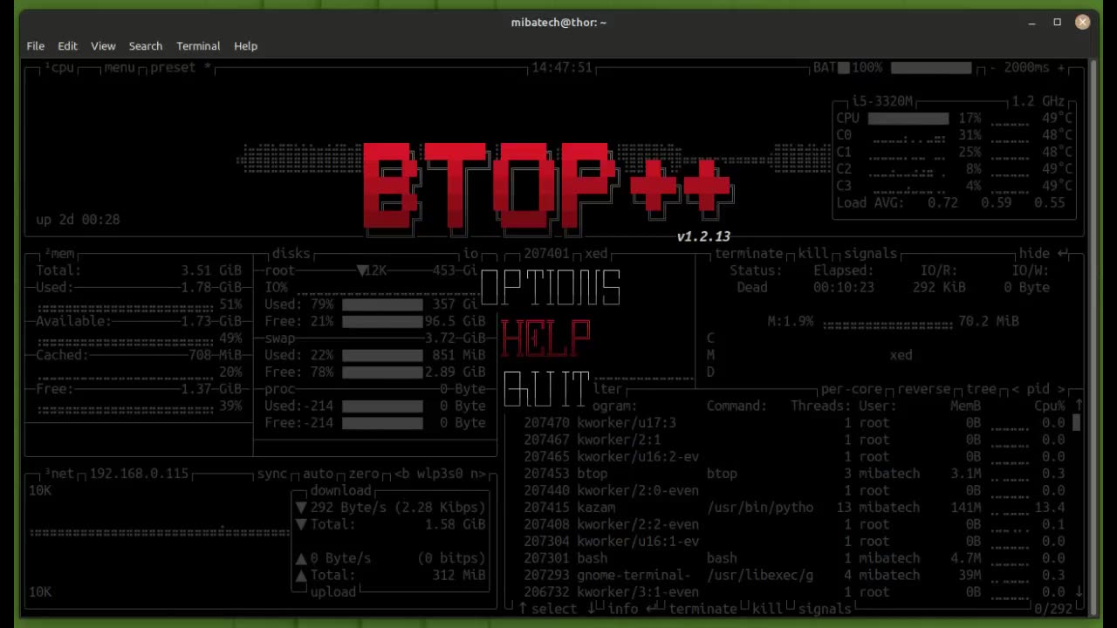The image size is (1117, 628).
Task: Click total CPU usage bar at 17%
Action: 908,119
